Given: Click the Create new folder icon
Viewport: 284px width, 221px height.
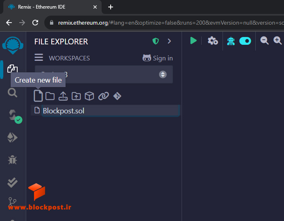Looking at the screenshot, I should click(x=50, y=96).
